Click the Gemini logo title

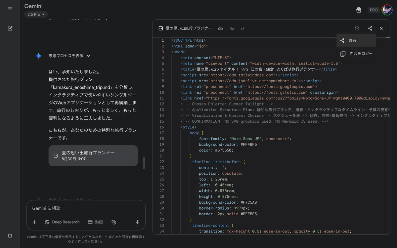point(33,6)
